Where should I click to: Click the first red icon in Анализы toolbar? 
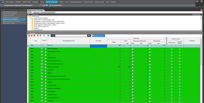click(29, 36)
